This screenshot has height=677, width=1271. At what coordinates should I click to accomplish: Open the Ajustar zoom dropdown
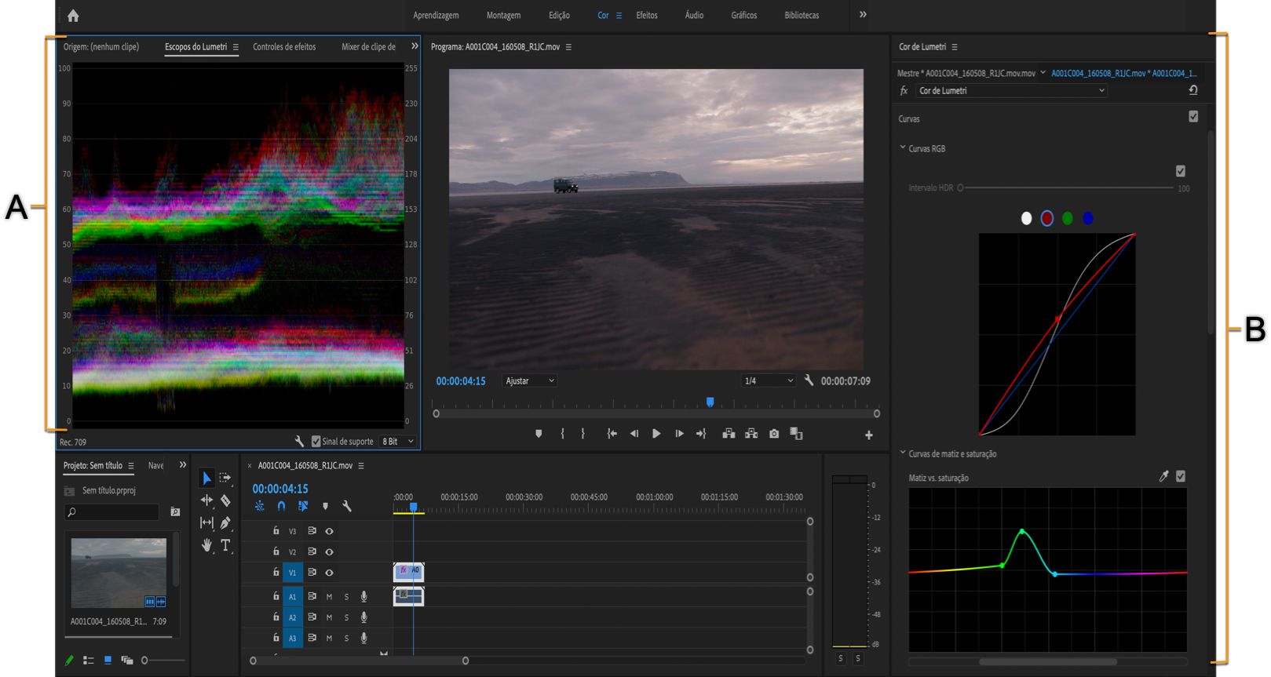coord(529,380)
